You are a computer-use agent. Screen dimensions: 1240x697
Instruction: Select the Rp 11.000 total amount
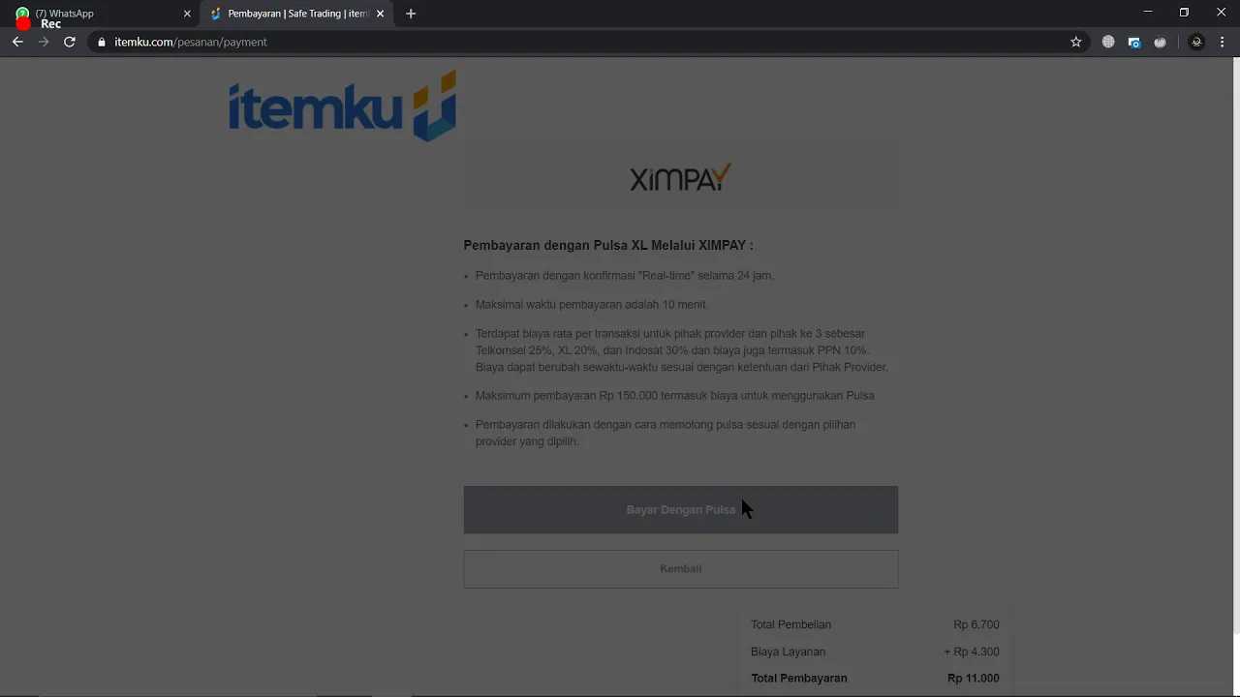[x=973, y=678]
